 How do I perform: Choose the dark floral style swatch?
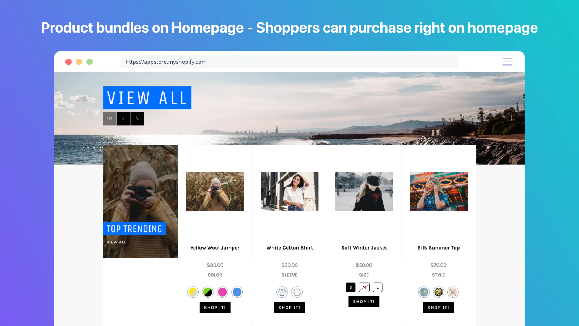click(x=439, y=292)
